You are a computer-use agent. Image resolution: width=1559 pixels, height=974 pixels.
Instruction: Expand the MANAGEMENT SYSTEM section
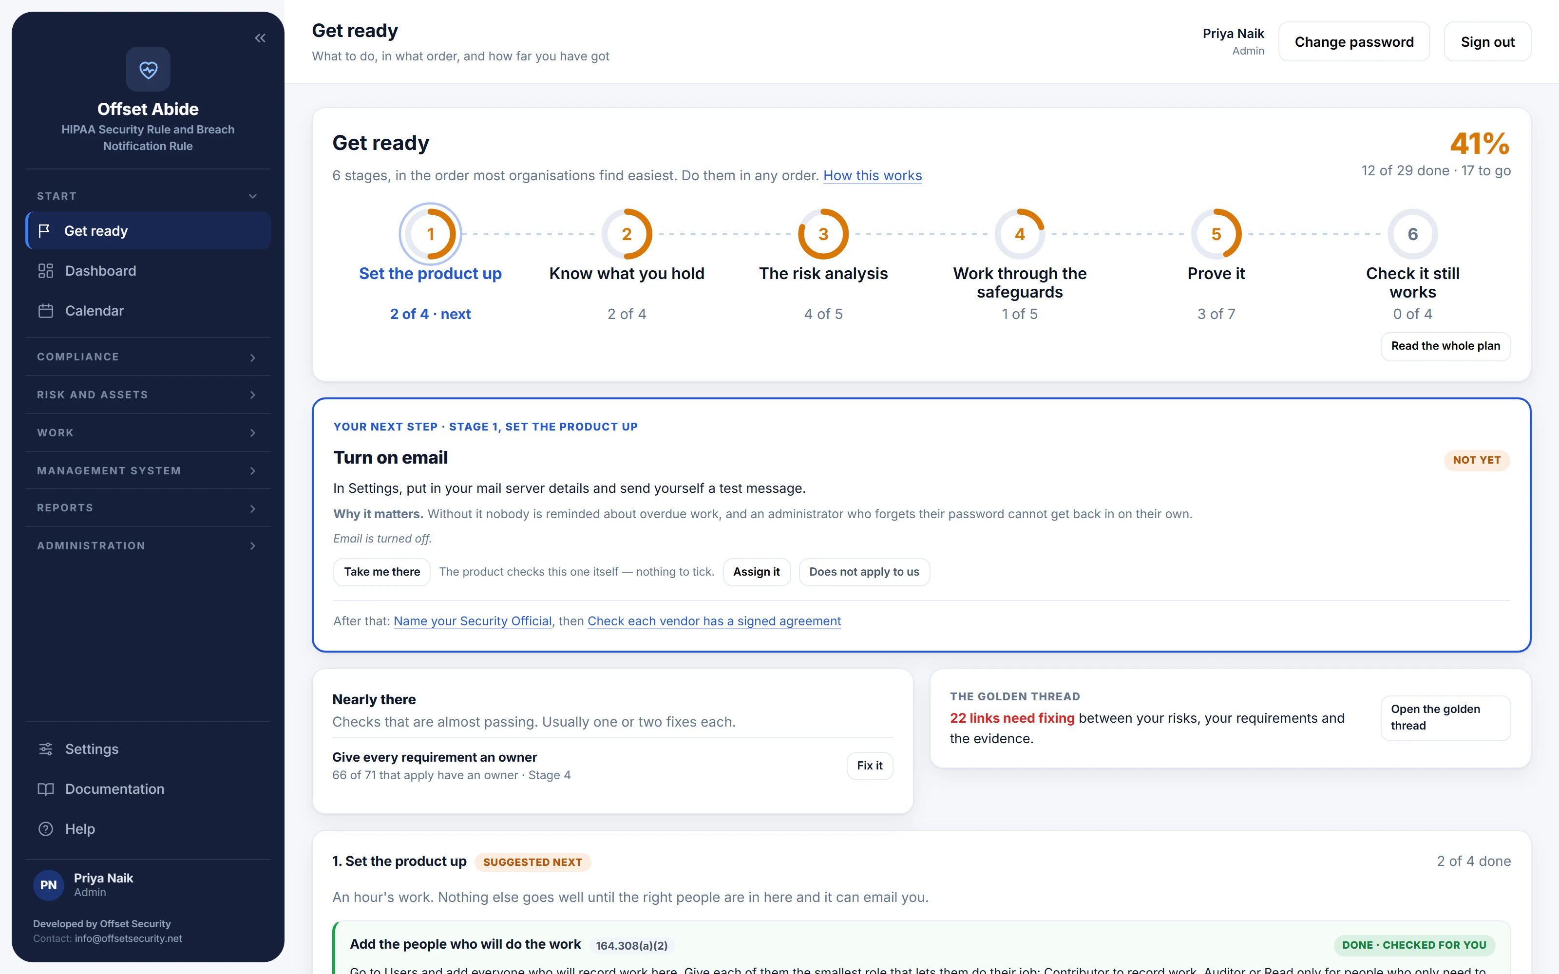point(148,470)
